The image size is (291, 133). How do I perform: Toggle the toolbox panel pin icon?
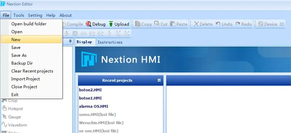70,41
